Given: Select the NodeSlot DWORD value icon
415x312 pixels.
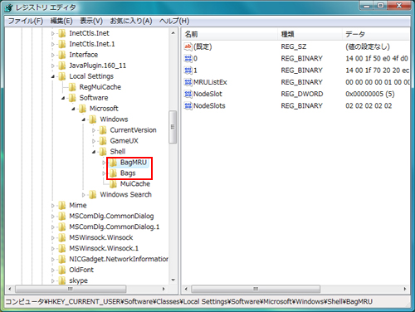Looking at the screenshot, I should pos(188,94).
